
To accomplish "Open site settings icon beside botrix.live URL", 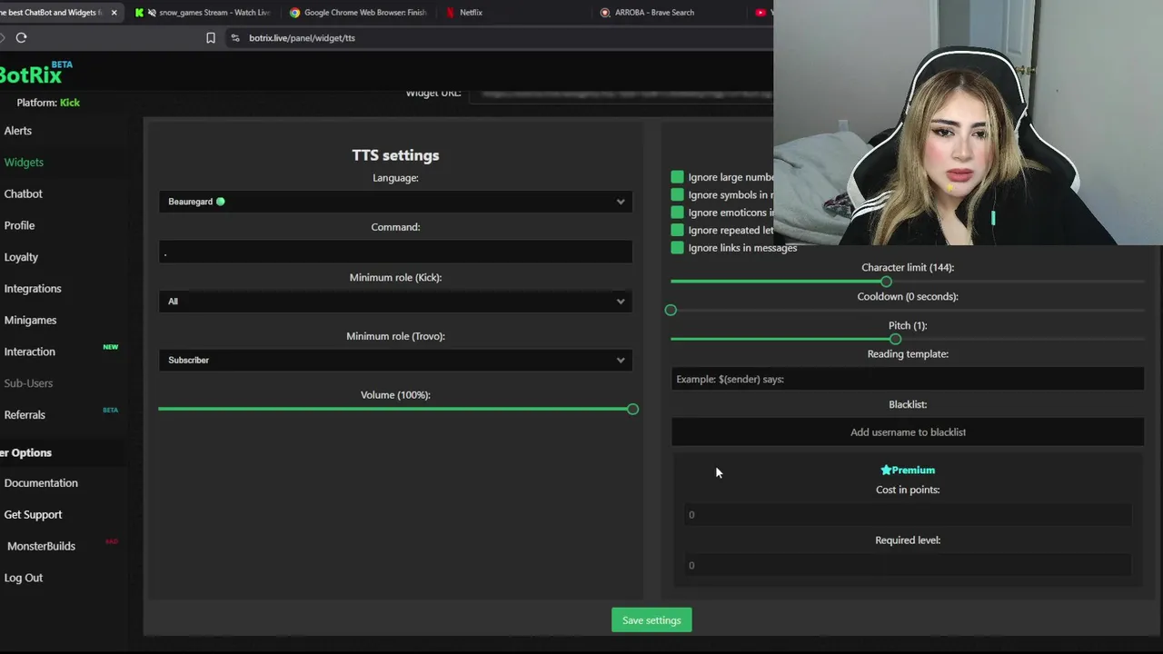I will (x=235, y=38).
